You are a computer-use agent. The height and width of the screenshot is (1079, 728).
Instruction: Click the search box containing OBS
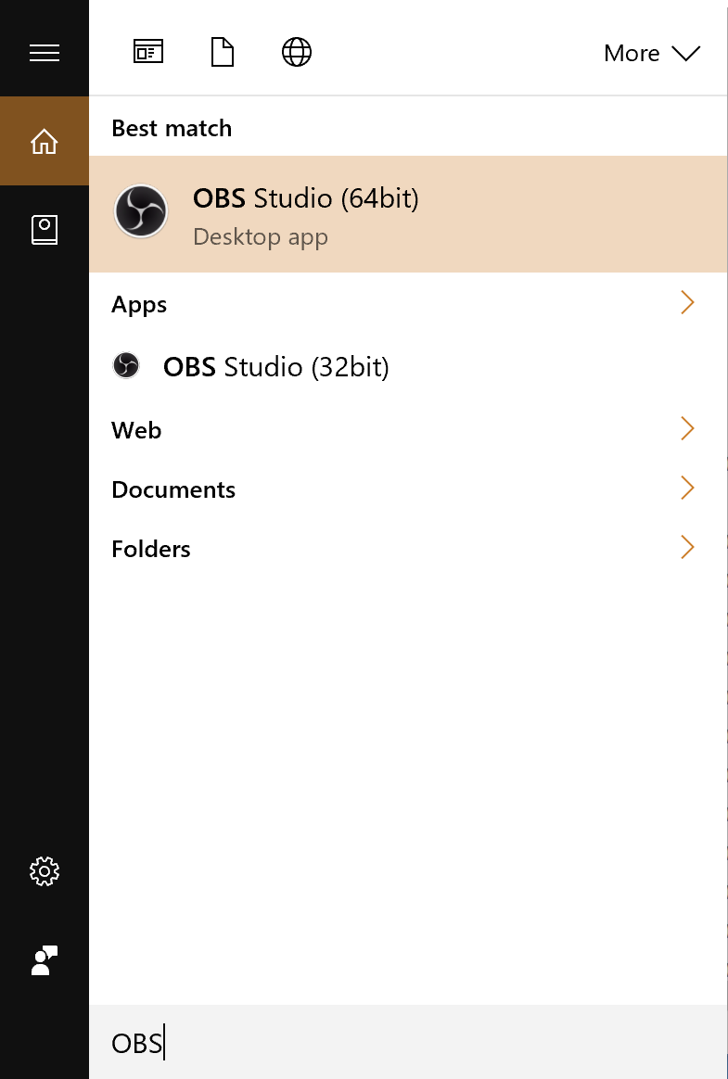(408, 1044)
